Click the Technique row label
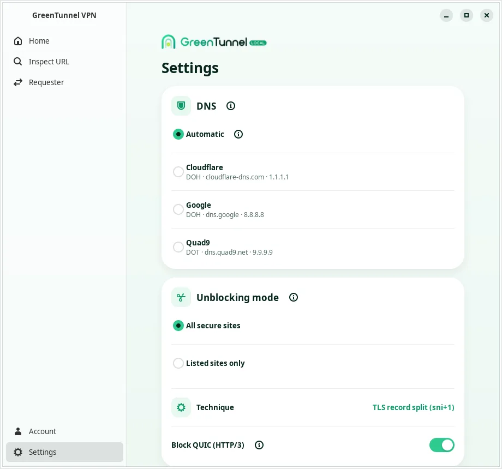The image size is (502, 469). (215, 407)
